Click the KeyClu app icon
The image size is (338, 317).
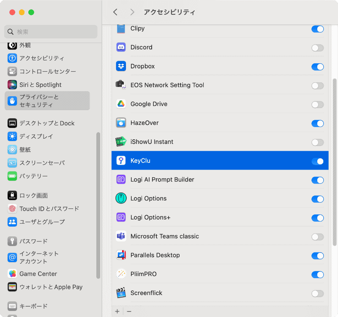point(121,160)
